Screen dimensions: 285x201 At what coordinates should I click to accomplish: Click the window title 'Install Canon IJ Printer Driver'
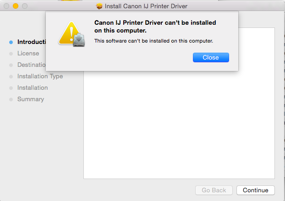click(146, 6)
